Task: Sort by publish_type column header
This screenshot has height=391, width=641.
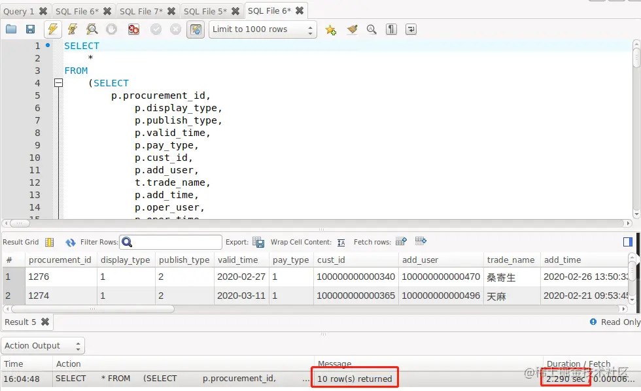Action: (x=184, y=260)
